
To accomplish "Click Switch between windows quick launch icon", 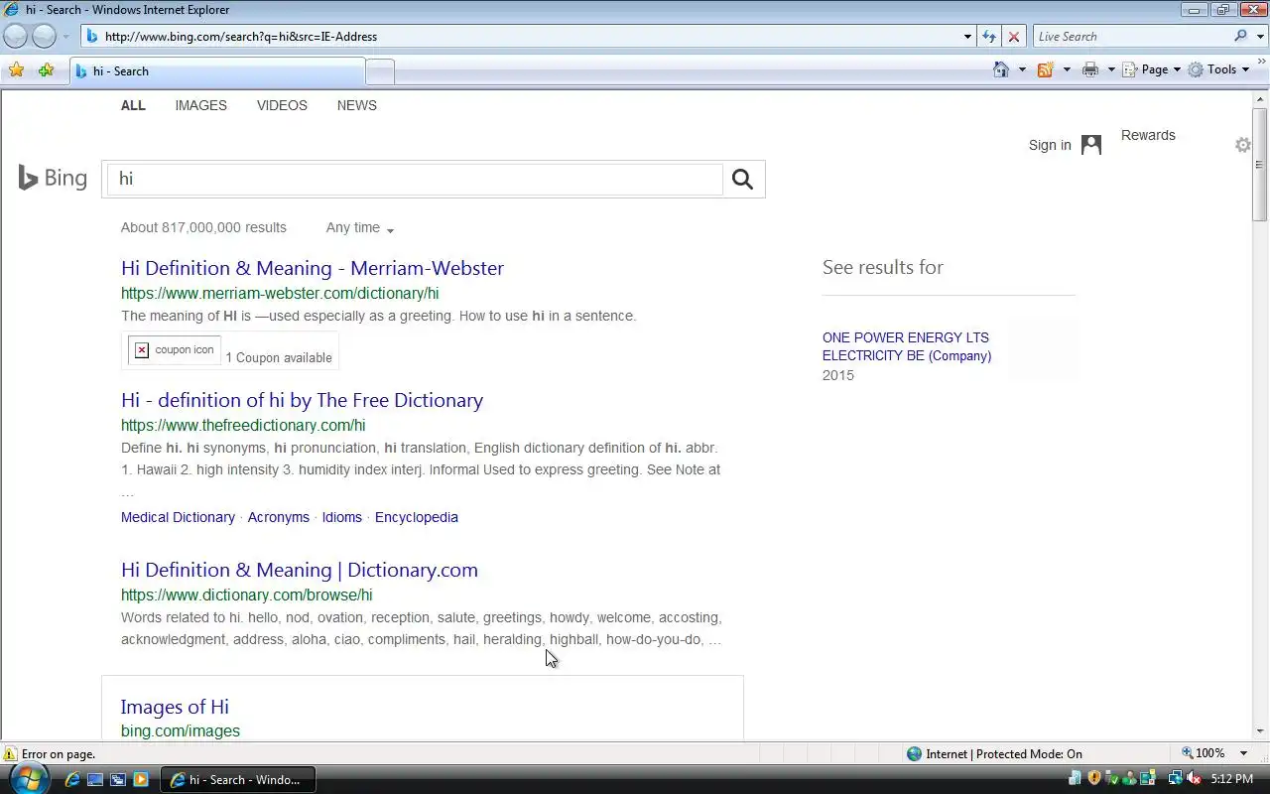I will [x=117, y=780].
